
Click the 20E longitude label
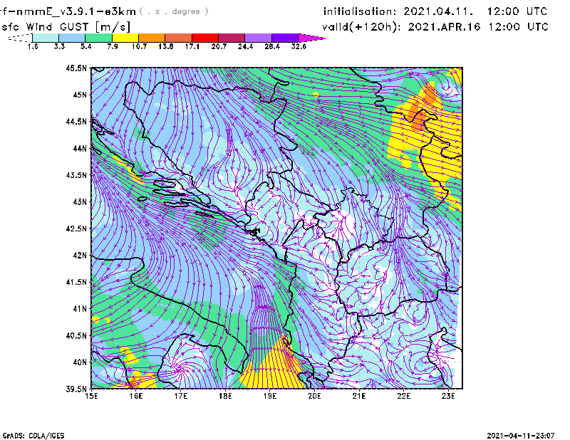pyautogui.click(x=314, y=396)
